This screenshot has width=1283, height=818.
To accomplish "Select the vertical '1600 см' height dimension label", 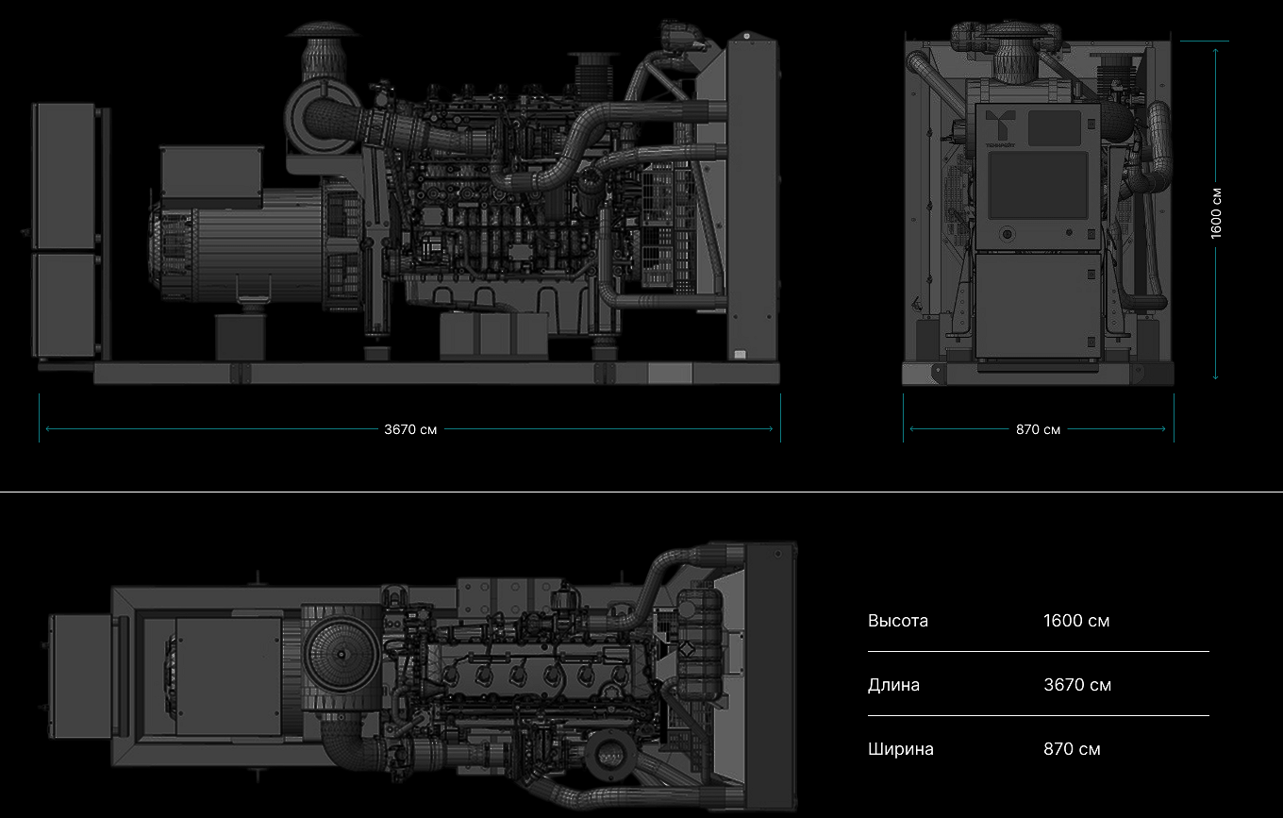I will pos(1216,212).
